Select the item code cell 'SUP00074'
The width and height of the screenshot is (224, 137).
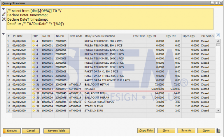pos(76,89)
